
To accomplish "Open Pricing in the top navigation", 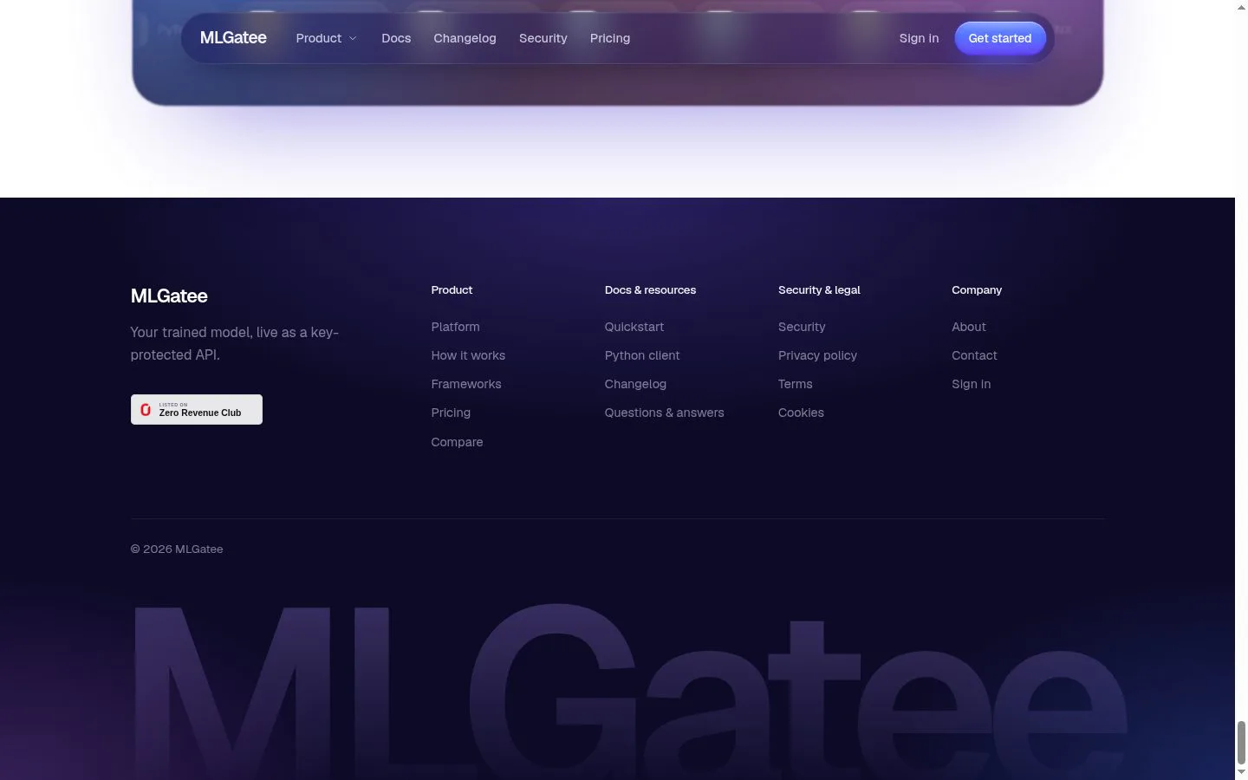I will tap(610, 38).
